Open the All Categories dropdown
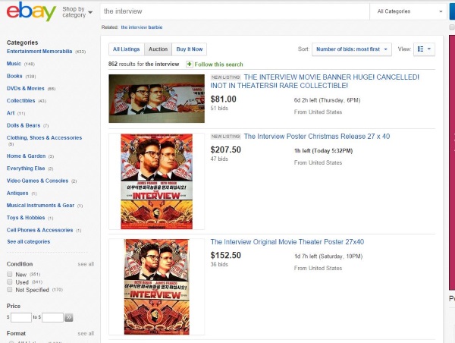 point(406,11)
